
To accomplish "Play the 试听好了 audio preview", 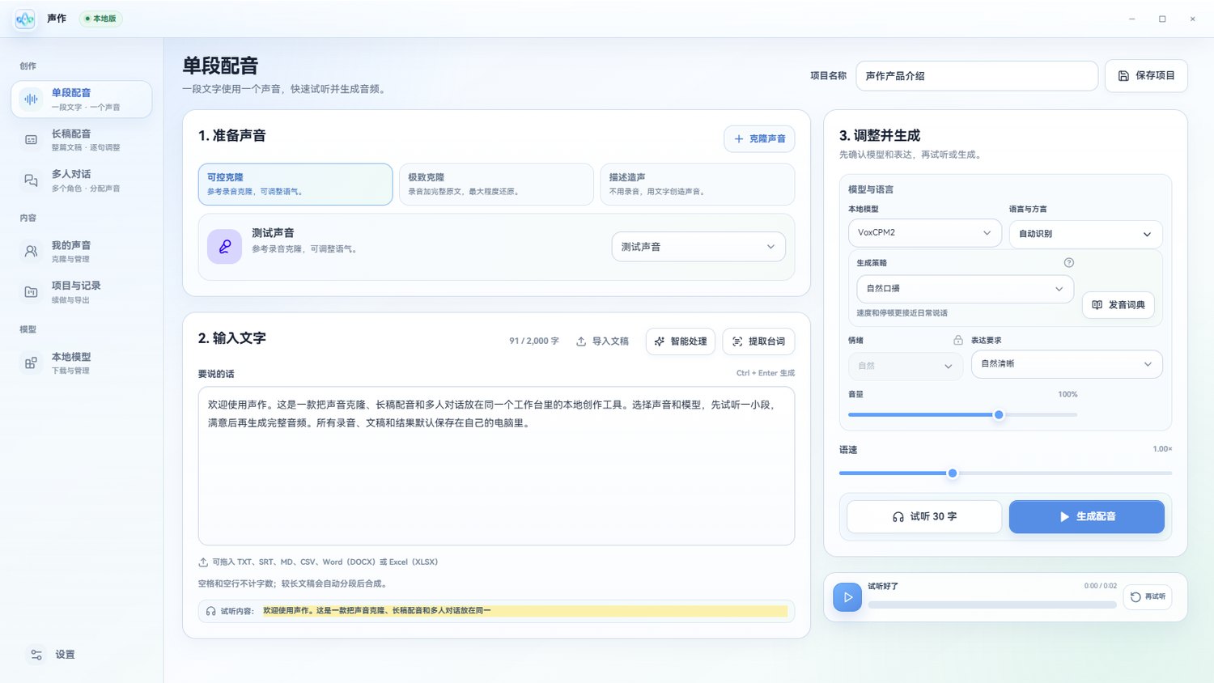I will coord(847,597).
